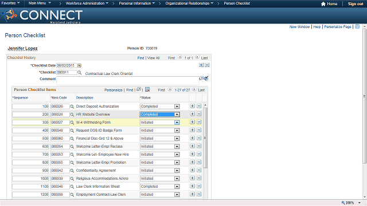Add a row after Direct Deposit Authorization
Viewport: 367px width, 206px height.
coord(193,106)
